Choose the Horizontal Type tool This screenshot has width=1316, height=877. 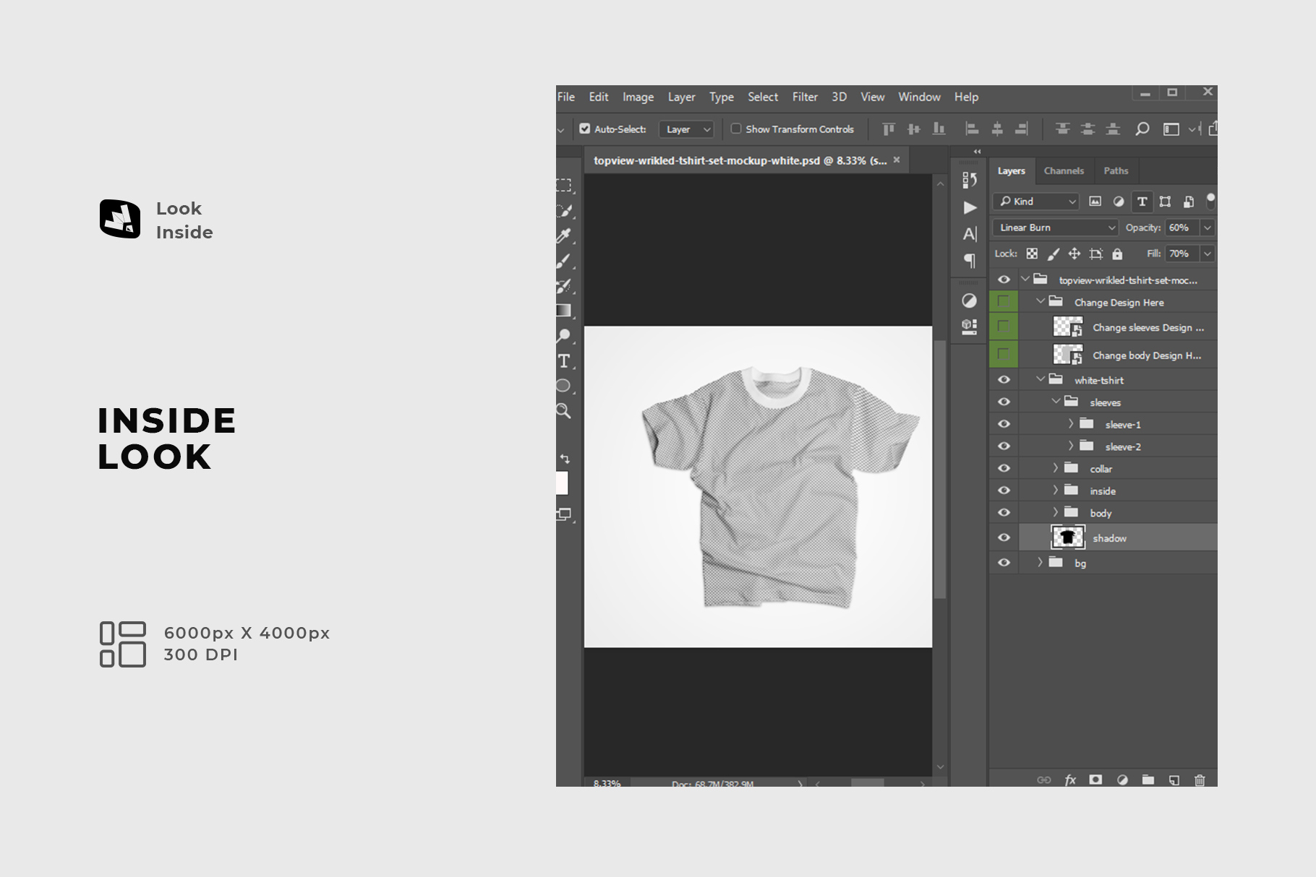564,361
